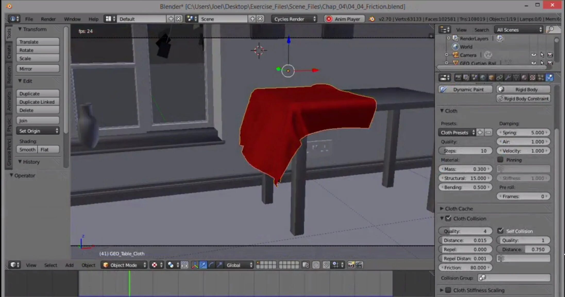Click the Rigid Body physics button
This screenshot has height=297, width=565.
click(523, 89)
